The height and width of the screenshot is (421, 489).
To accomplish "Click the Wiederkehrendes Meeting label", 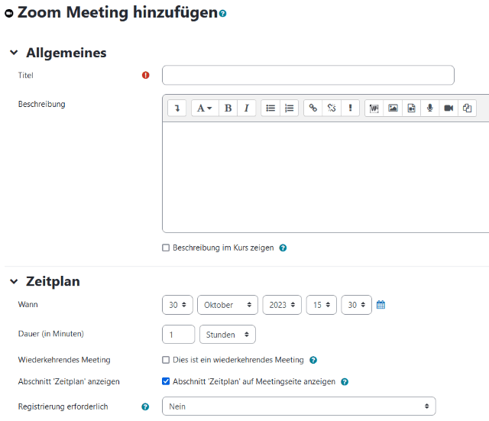I will click(64, 360).
